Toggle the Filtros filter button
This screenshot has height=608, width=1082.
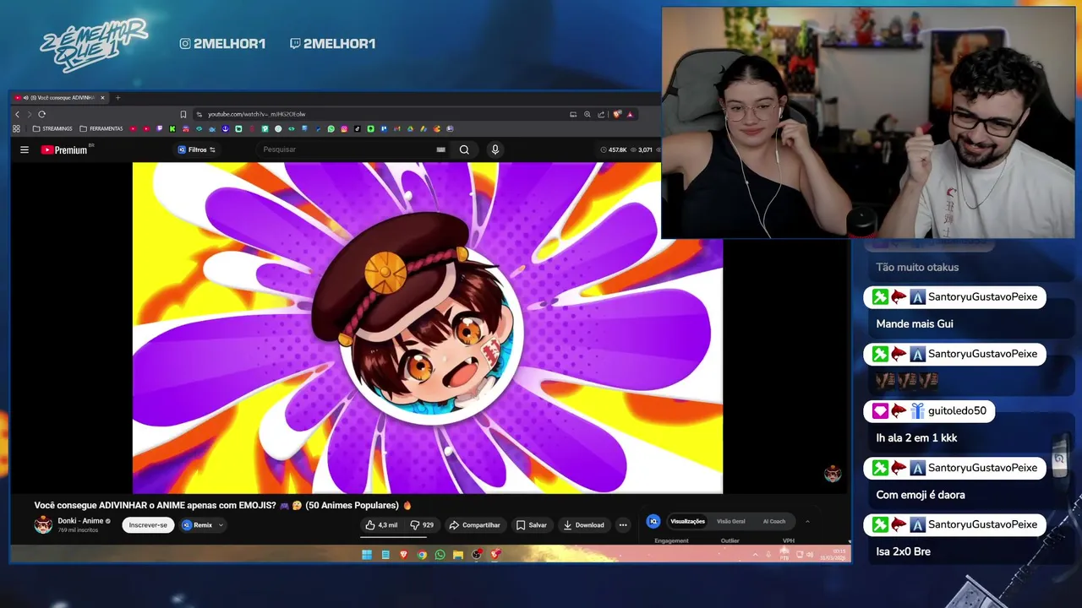(x=196, y=149)
